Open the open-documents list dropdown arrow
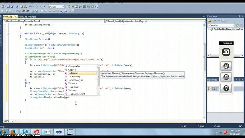 pos(204,16)
